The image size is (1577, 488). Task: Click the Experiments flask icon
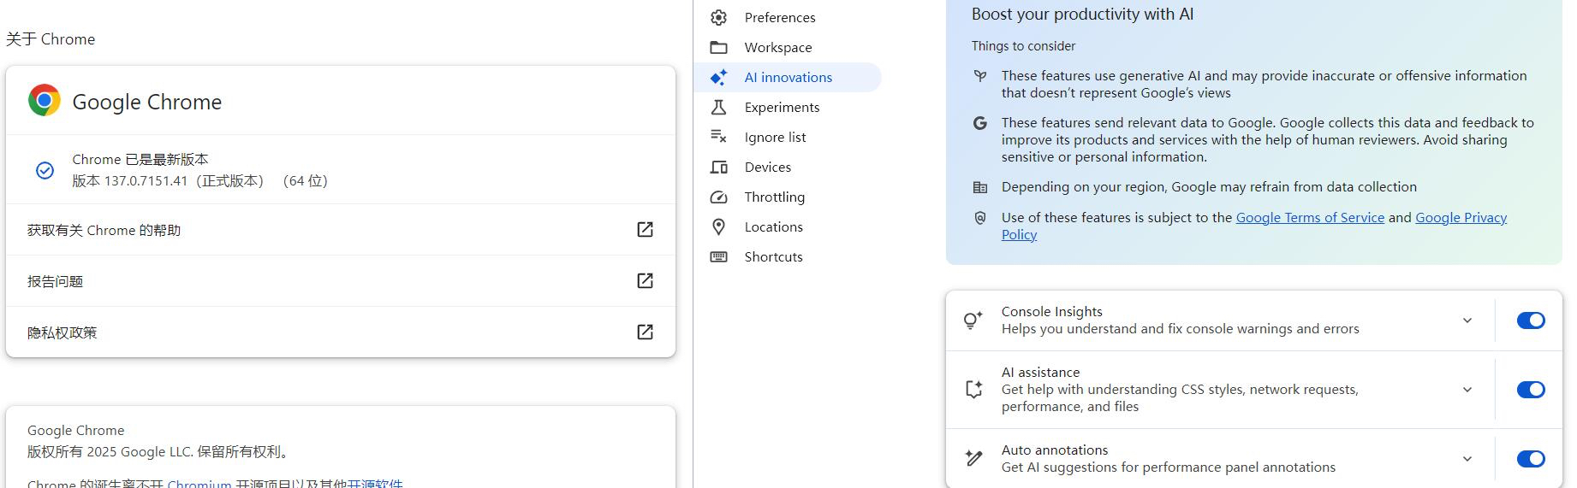click(718, 107)
